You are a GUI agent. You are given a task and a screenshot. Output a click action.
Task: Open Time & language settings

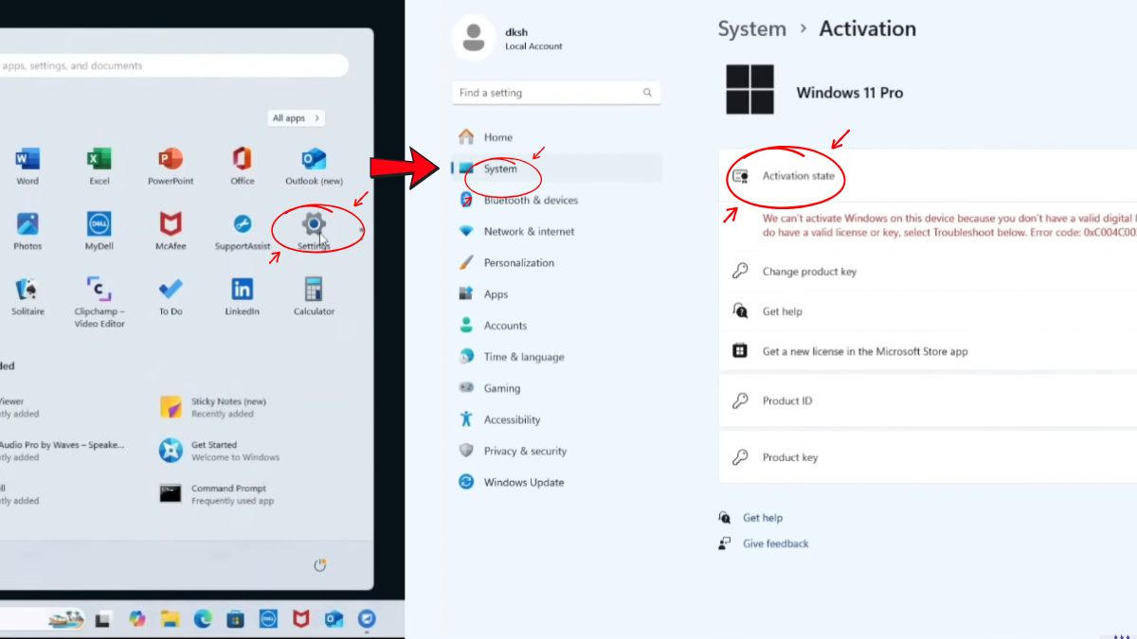[x=556, y=357]
